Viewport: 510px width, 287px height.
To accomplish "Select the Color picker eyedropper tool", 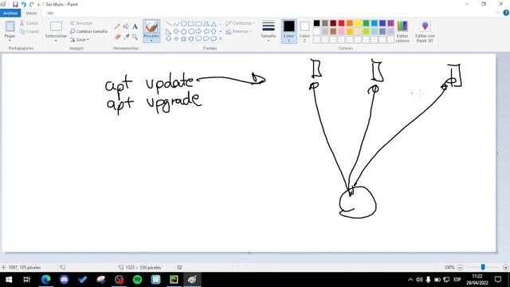I will [x=126, y=37].
